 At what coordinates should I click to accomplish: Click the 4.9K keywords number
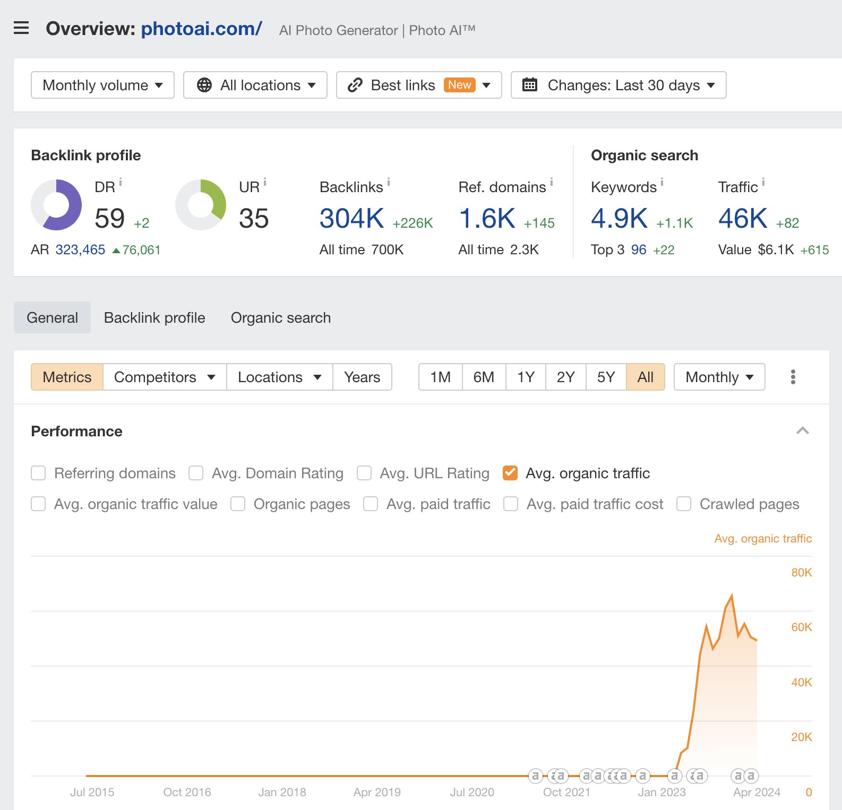[x=620, y=218]
